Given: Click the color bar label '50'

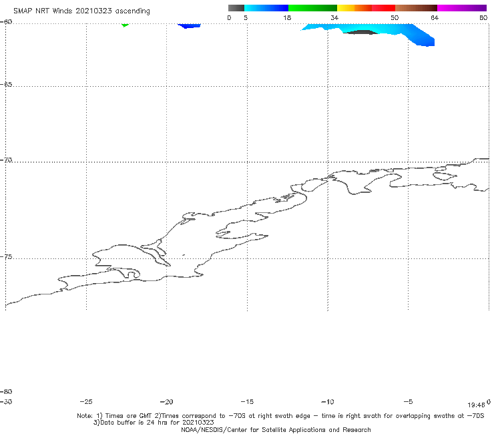Looking at the screenshot, I should coord(395,17).
